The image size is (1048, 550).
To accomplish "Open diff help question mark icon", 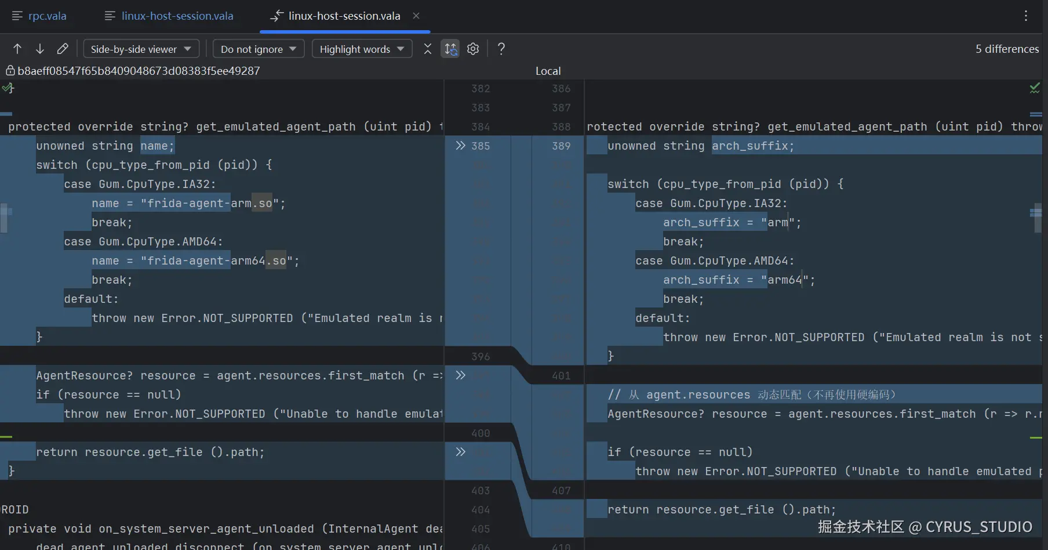I will pyautogui.click(x=501, y=49).
